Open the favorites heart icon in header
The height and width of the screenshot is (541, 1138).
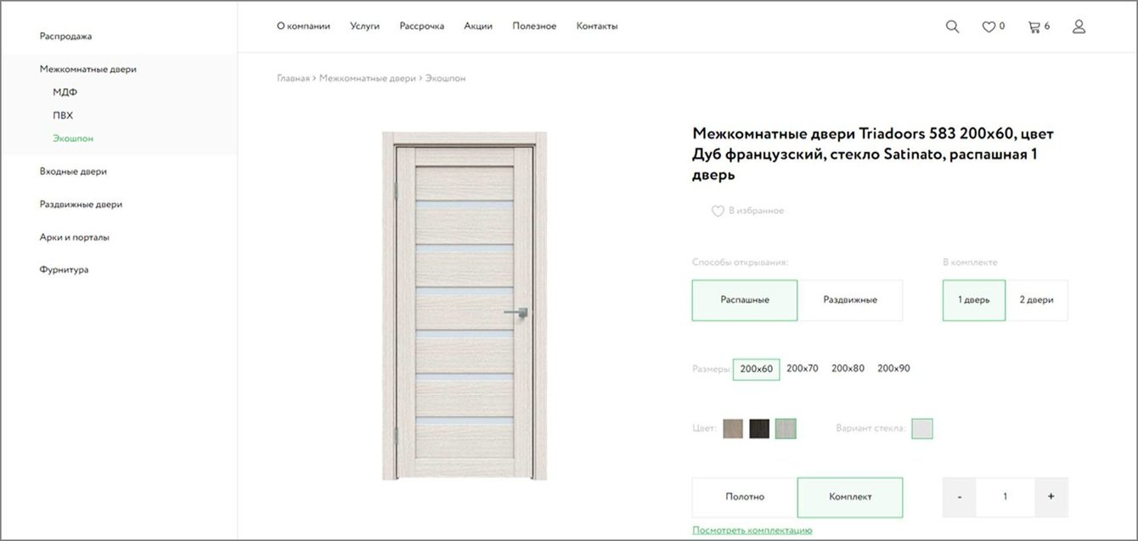989,26
